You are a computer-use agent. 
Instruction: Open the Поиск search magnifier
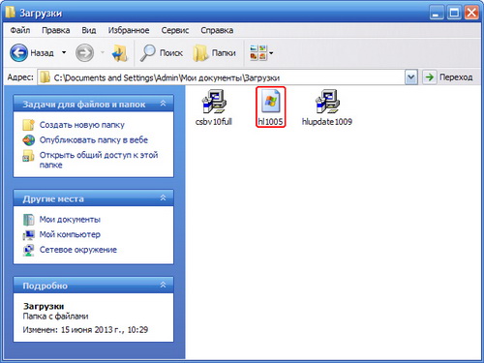tap(148, 53)
